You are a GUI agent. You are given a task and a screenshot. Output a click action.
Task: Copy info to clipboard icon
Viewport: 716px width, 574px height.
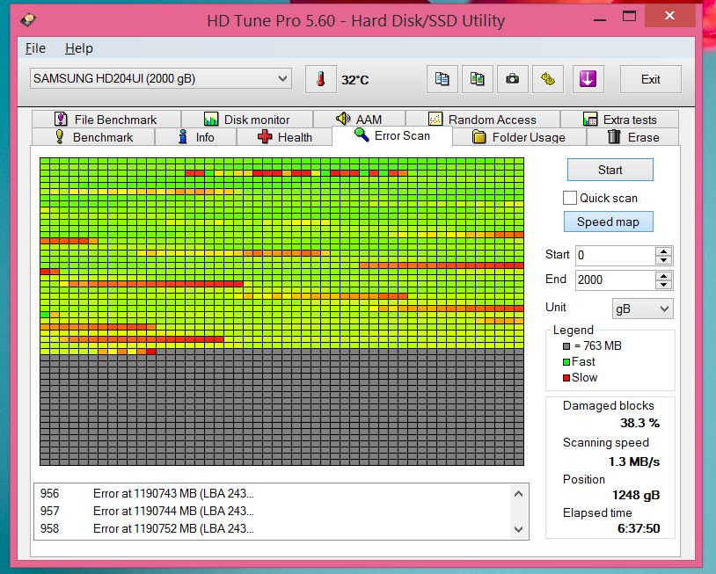point(442,79)
